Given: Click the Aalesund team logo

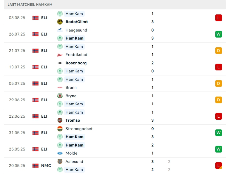Looking at the screenshot, I should [x=60, y=162].
